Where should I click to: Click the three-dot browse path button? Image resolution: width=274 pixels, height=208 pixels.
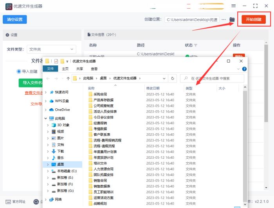pos(224,20)
